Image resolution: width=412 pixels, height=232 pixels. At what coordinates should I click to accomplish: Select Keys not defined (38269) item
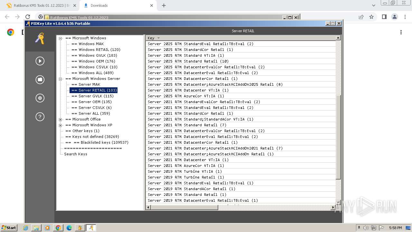(92, 137)
